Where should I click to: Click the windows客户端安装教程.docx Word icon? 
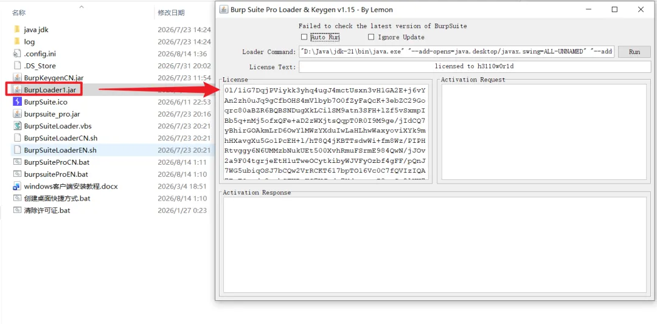coord(17,186)
